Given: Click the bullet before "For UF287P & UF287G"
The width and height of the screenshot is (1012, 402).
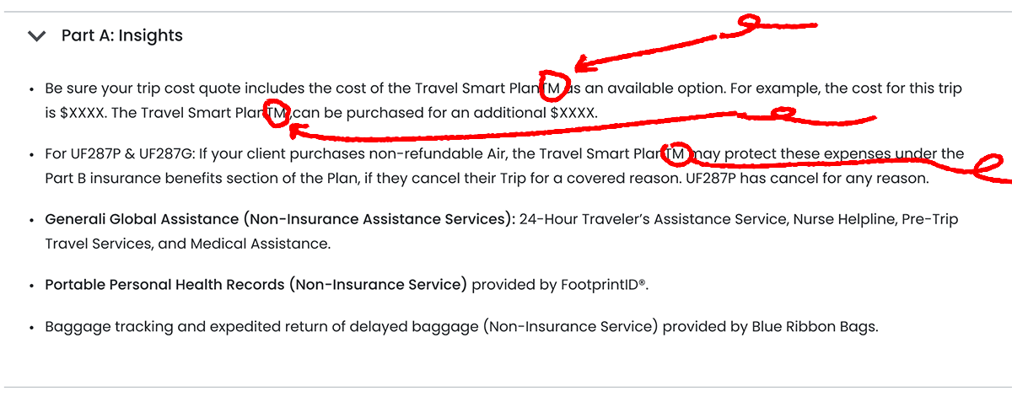Looking at the screenshot, I should [x=31, y=154].
